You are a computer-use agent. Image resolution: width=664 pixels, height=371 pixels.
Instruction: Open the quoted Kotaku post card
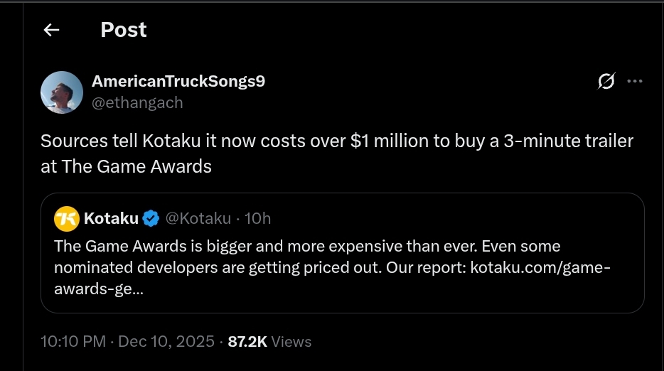pos(343,253)
